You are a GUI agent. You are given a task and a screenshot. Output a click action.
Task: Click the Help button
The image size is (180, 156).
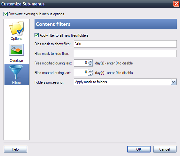click(x=15, y=149)
